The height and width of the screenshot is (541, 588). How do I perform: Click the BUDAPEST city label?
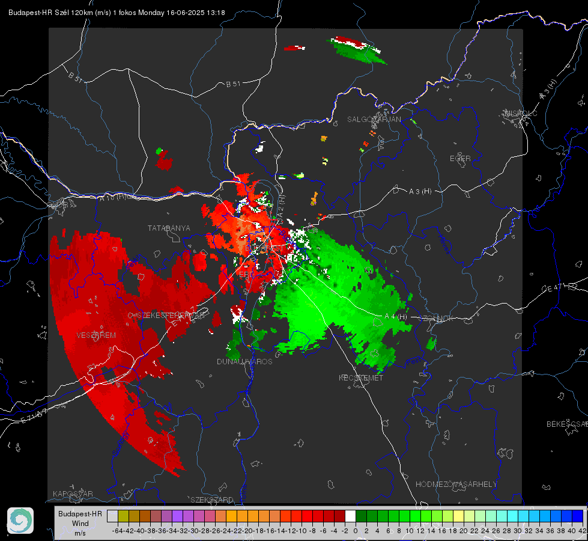pyautogui.click(x=264, y=248)
